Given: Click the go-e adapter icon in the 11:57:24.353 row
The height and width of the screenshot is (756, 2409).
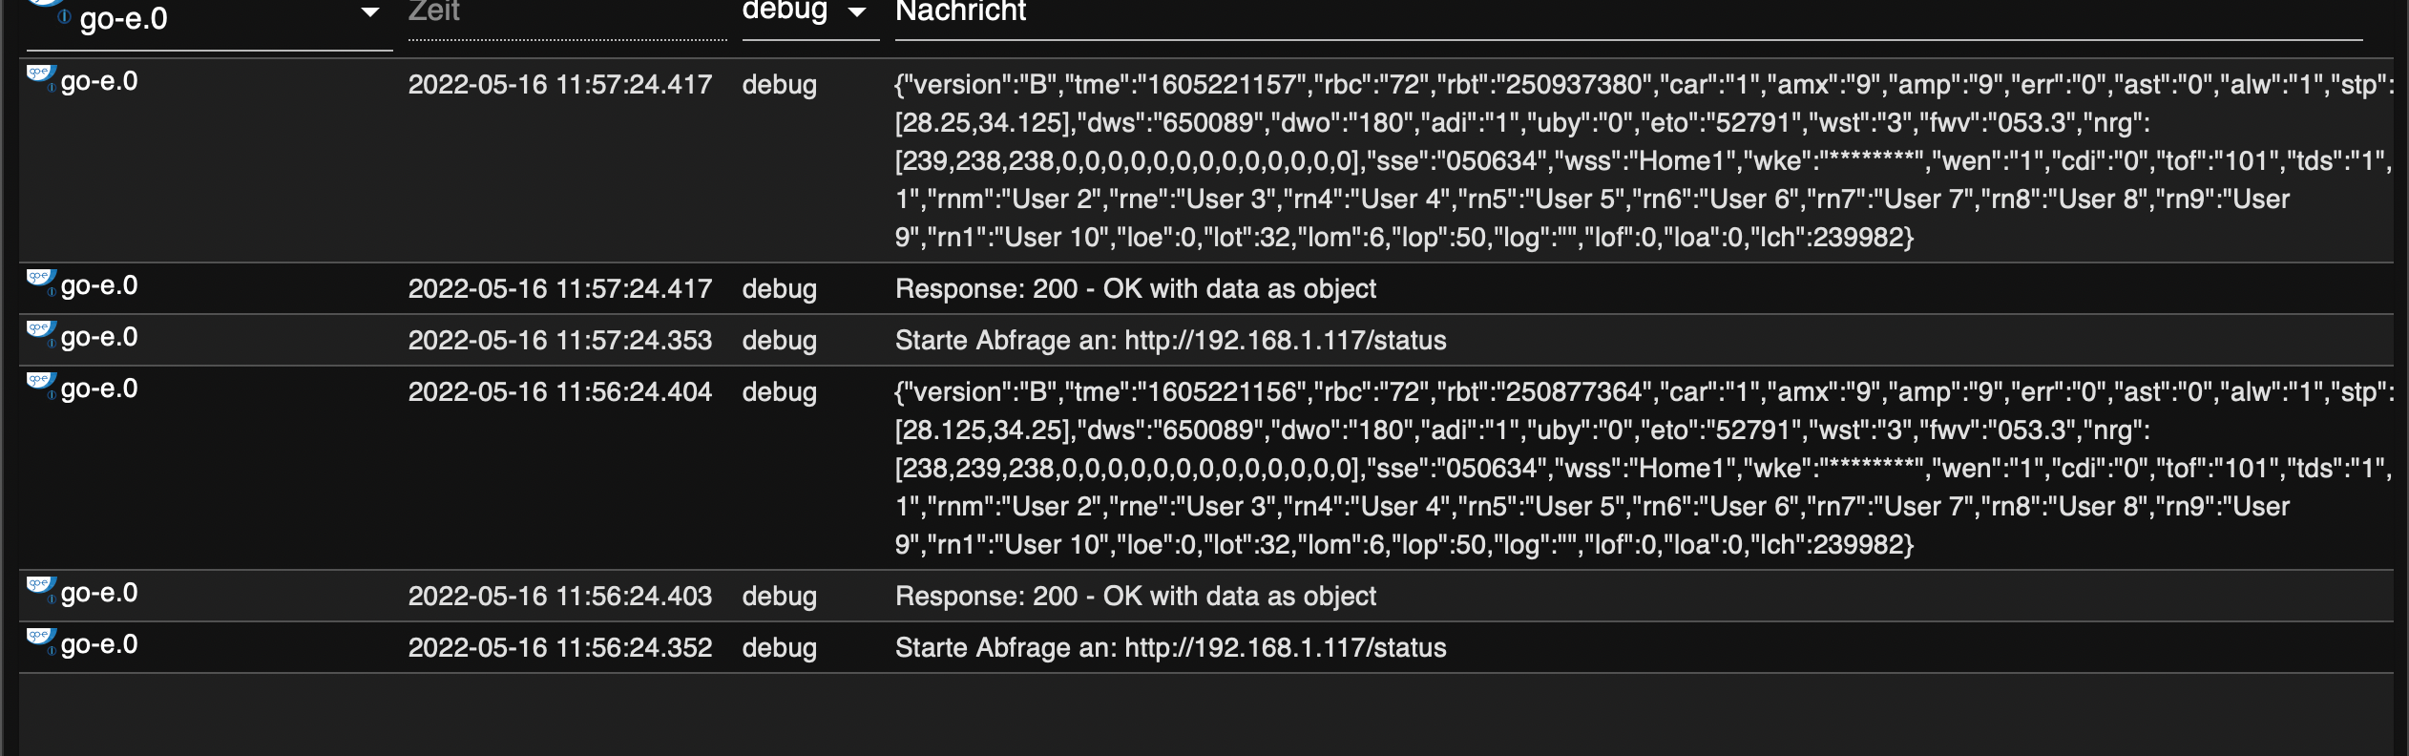Looking at the screenshot, I should 41,332.
